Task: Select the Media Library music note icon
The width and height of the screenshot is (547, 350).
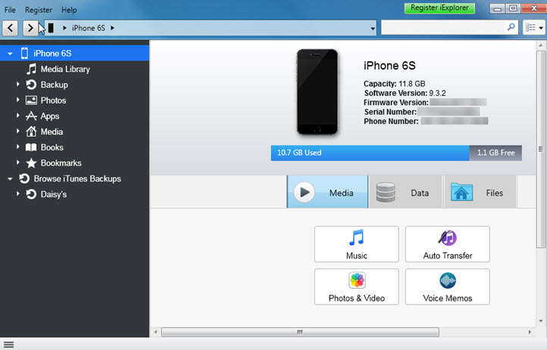Action: (x=31, y=69)
